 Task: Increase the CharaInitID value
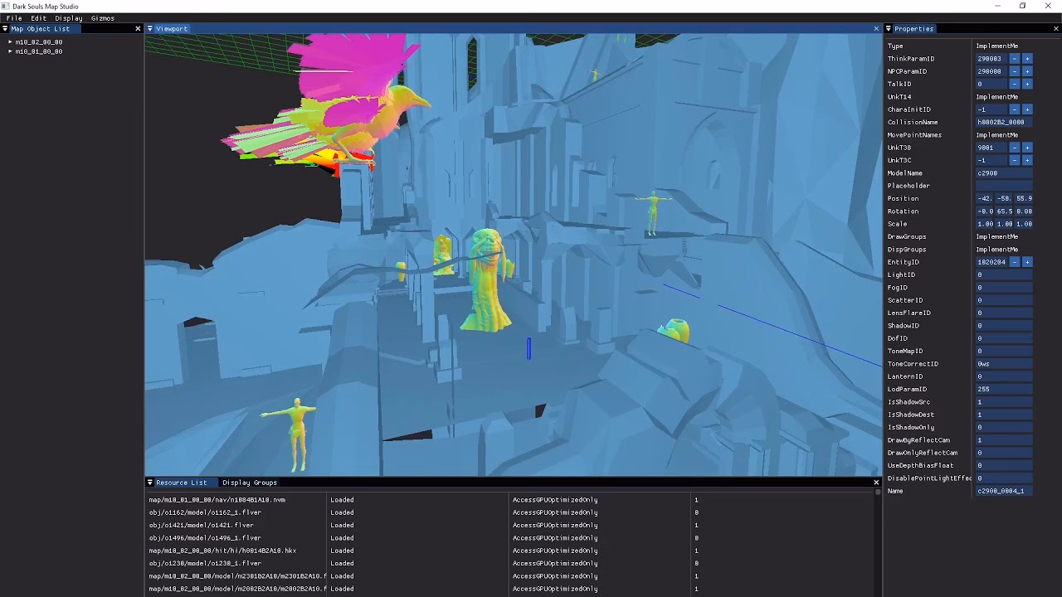click(x=1027, y=109)
